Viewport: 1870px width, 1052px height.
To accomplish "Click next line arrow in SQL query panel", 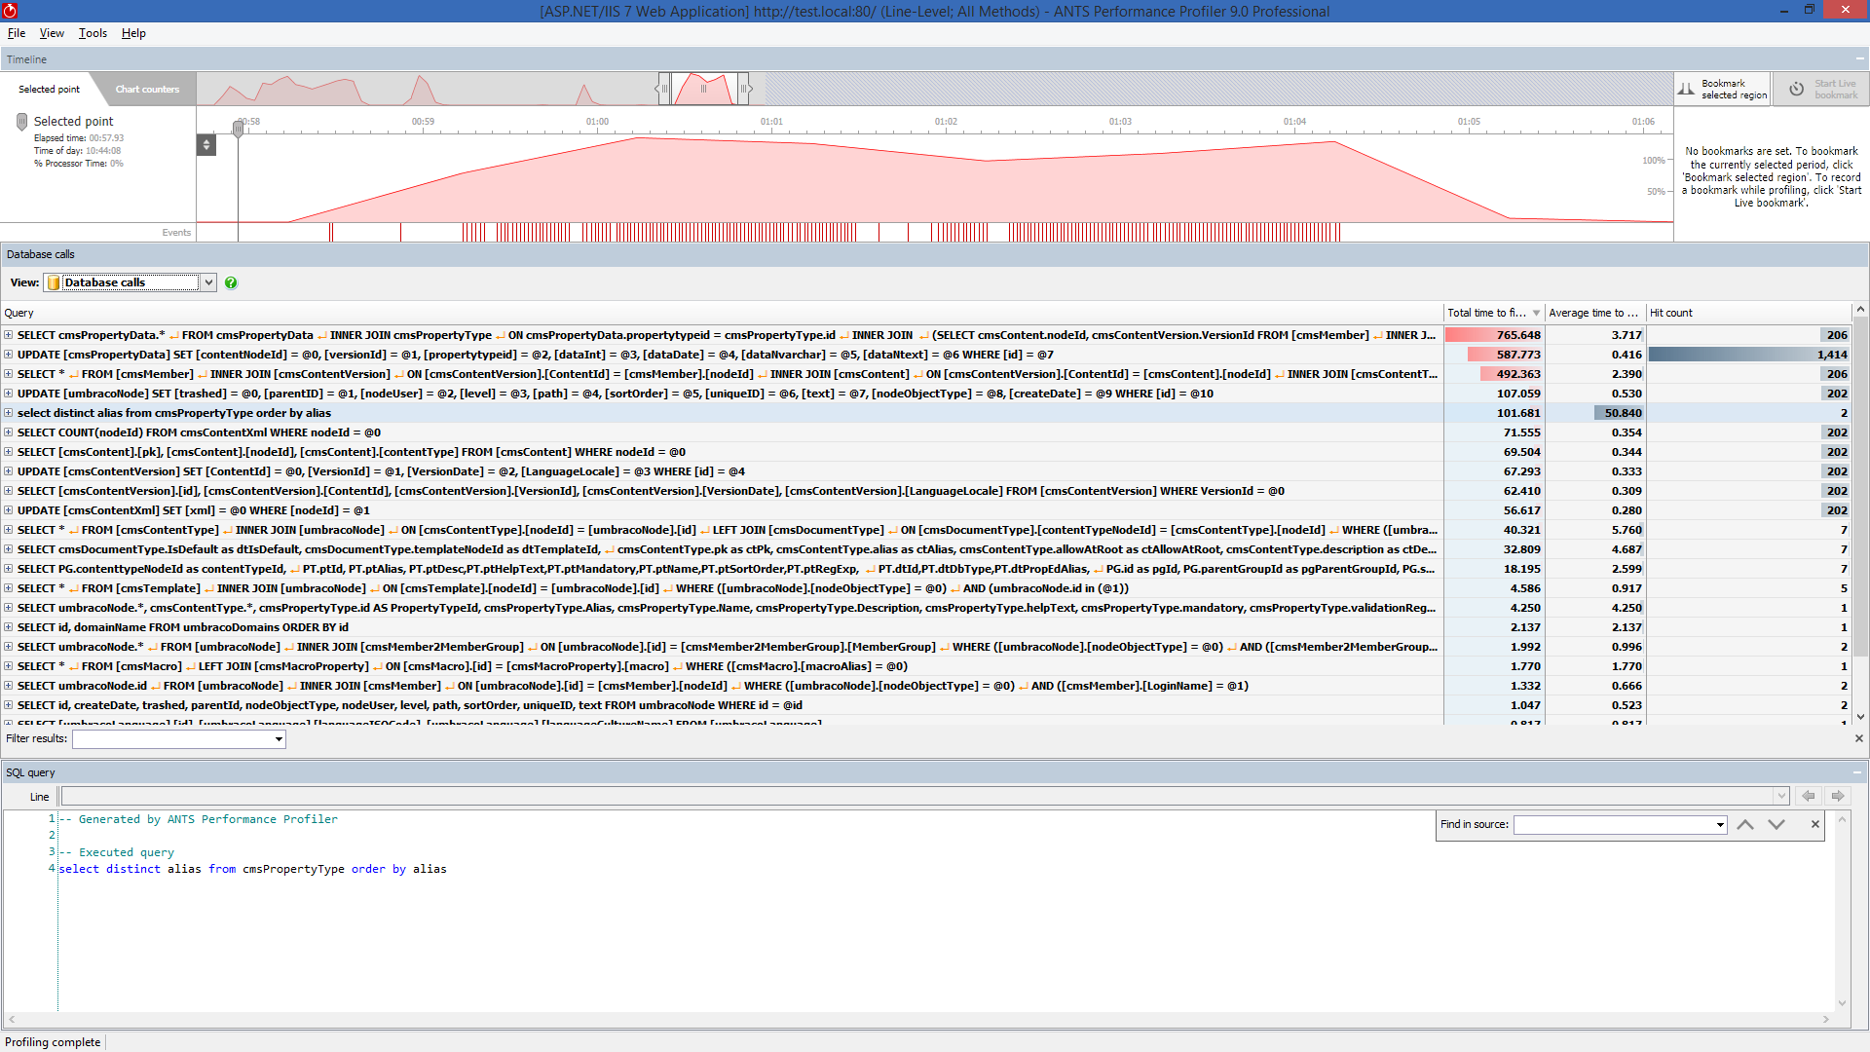I will pos(1838,796).
